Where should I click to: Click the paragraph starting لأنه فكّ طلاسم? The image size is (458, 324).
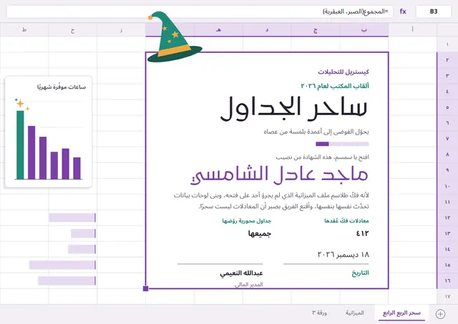pos(271,200)
